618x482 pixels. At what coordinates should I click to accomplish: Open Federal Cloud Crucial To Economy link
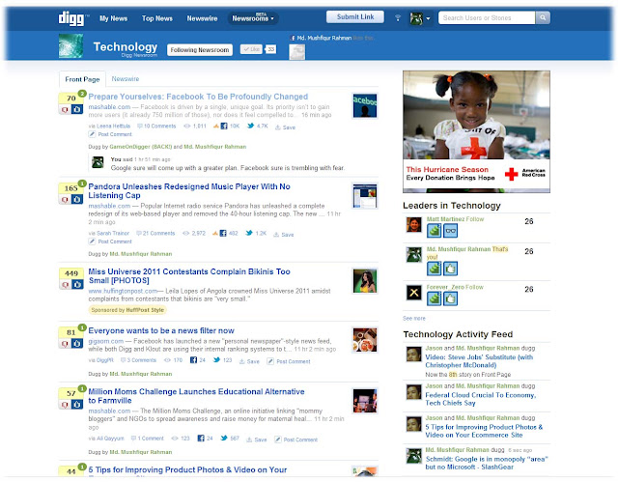tap(481, 399)
